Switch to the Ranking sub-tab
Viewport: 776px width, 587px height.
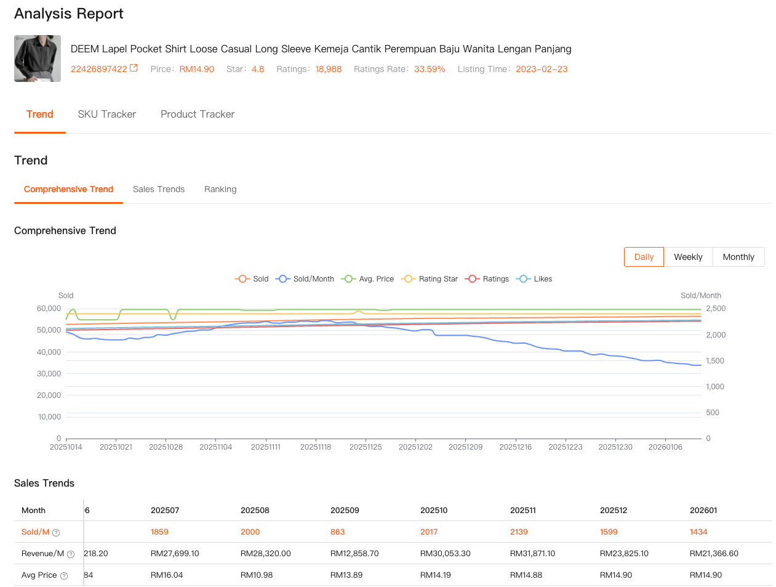(x=220, y=189)
